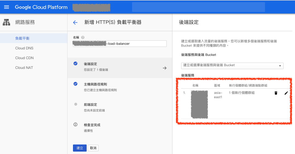Click the back arrow beside 新增 HTTP(S) 負載平衡器
The height and width of the screenshot is (154, 295).
75,23
